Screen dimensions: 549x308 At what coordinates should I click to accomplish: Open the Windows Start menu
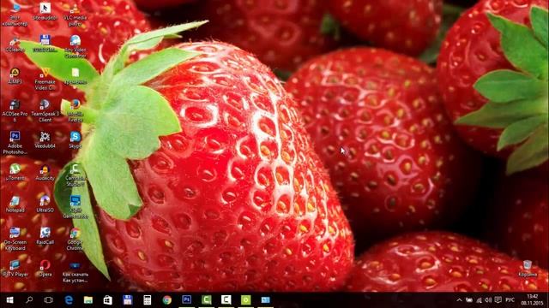pyautogui.click(x=9, y=300)
